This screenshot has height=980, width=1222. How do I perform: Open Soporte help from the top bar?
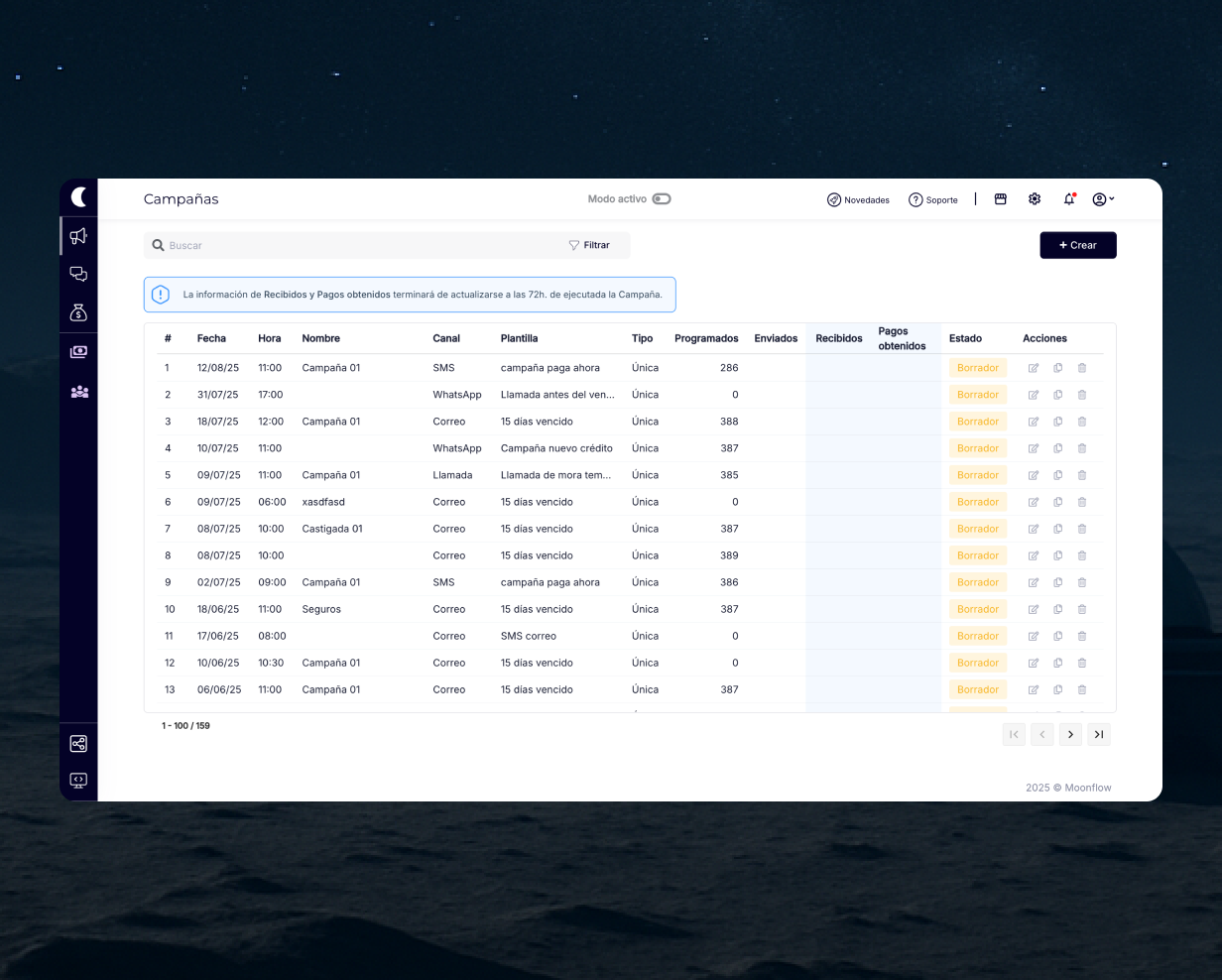tap(933, 199)
